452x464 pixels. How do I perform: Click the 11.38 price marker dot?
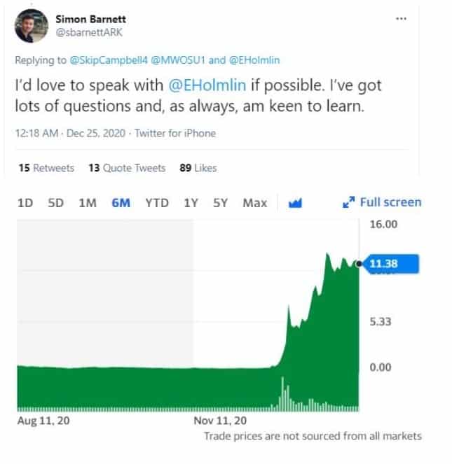[359, 264]
